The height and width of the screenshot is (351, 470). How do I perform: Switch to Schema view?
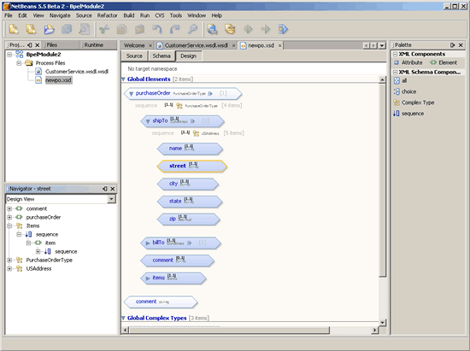(162, 56)
